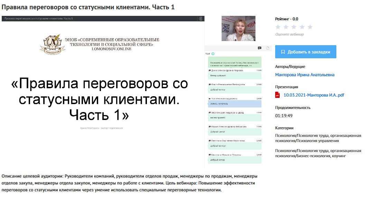
Task: Click the exit icon in the video header
Action: tap(200, 19)
